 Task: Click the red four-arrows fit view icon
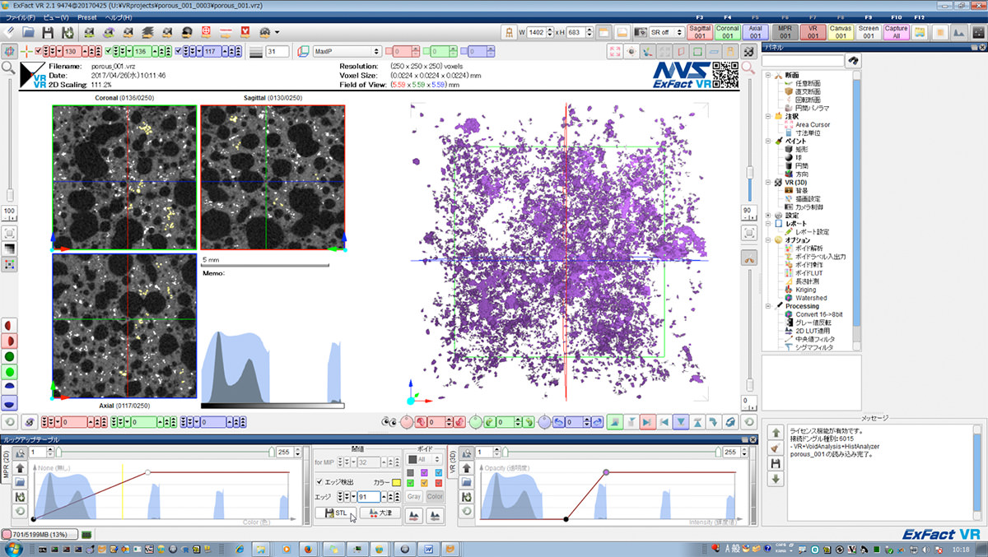(x=615, y=52)
